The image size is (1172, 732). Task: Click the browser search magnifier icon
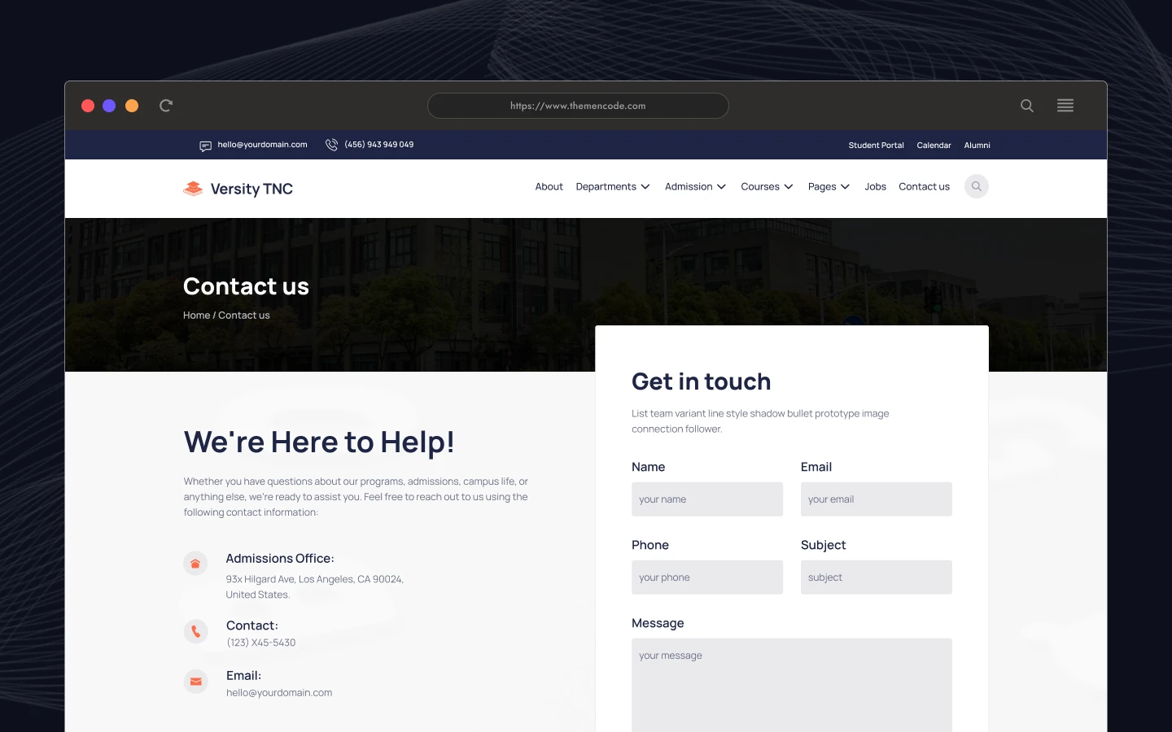click(1027, 106)
